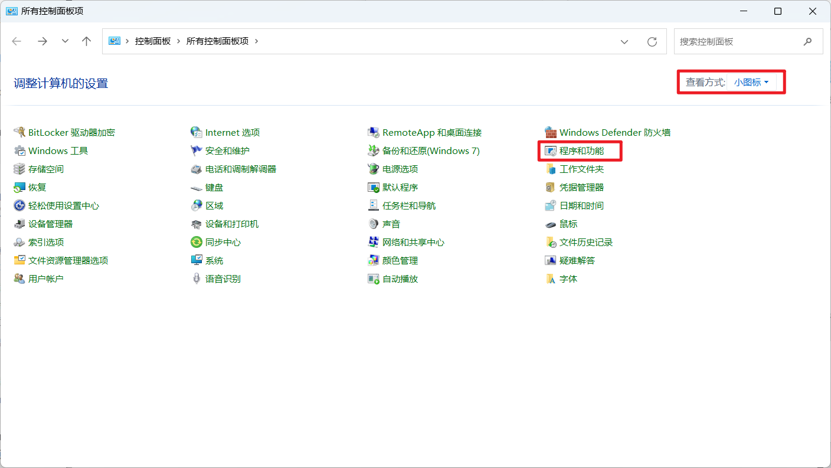The width and height of the screenshot is (831, 468).
Task: Click the 键盘 icon
Action: [197, 187]
